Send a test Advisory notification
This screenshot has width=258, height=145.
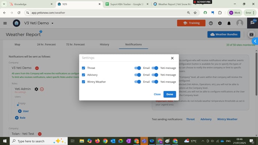click(206, 119)
